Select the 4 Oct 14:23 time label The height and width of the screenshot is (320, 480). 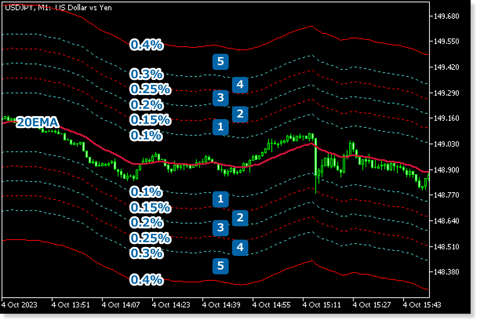click(171, 305)
